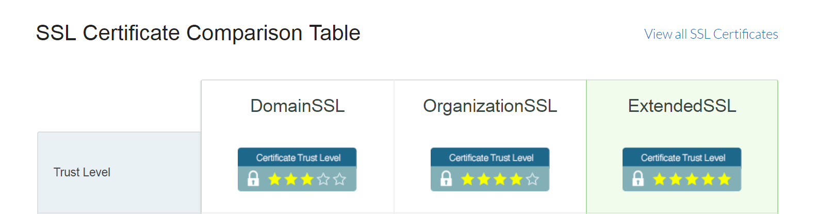Choose the ExtendedSSL column heading
This screenshot has height=214, width=817.
click(682, 106)
